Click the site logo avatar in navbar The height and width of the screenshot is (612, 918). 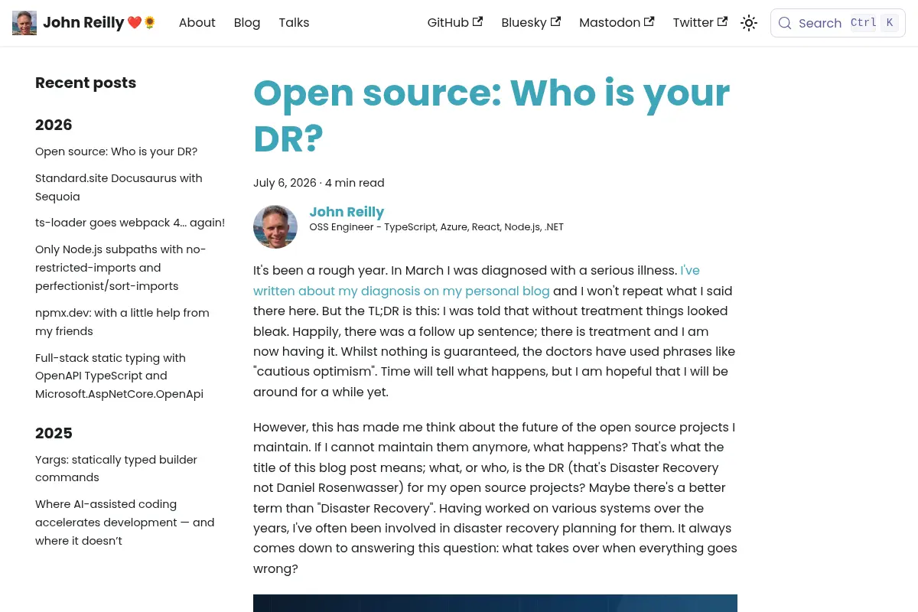[x=24, y=23]
